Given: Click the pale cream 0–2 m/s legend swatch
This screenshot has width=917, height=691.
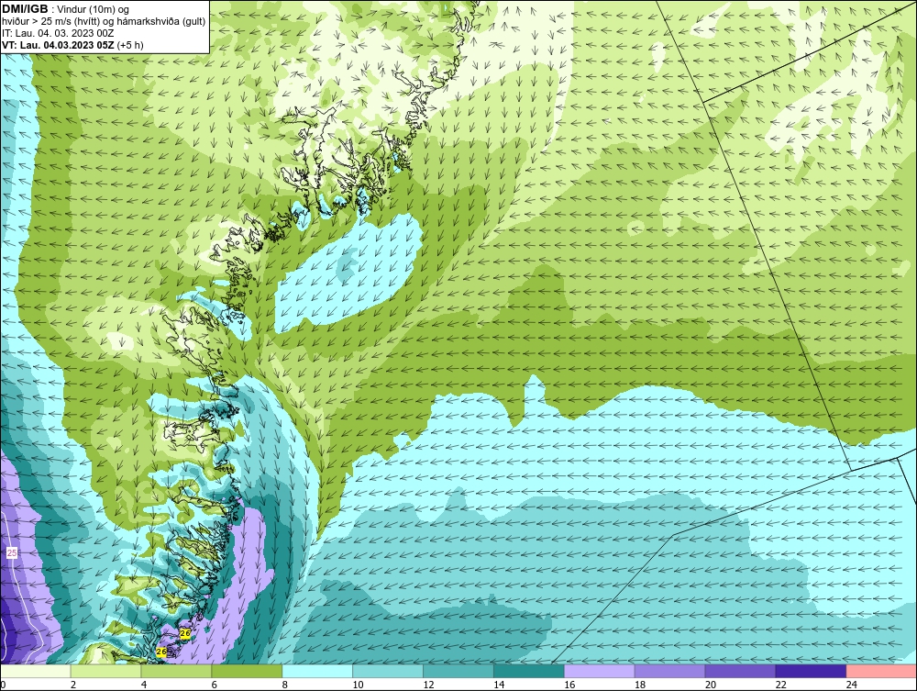Looking at the screenshot, I should pyautogui.click(x=35, y=671).
